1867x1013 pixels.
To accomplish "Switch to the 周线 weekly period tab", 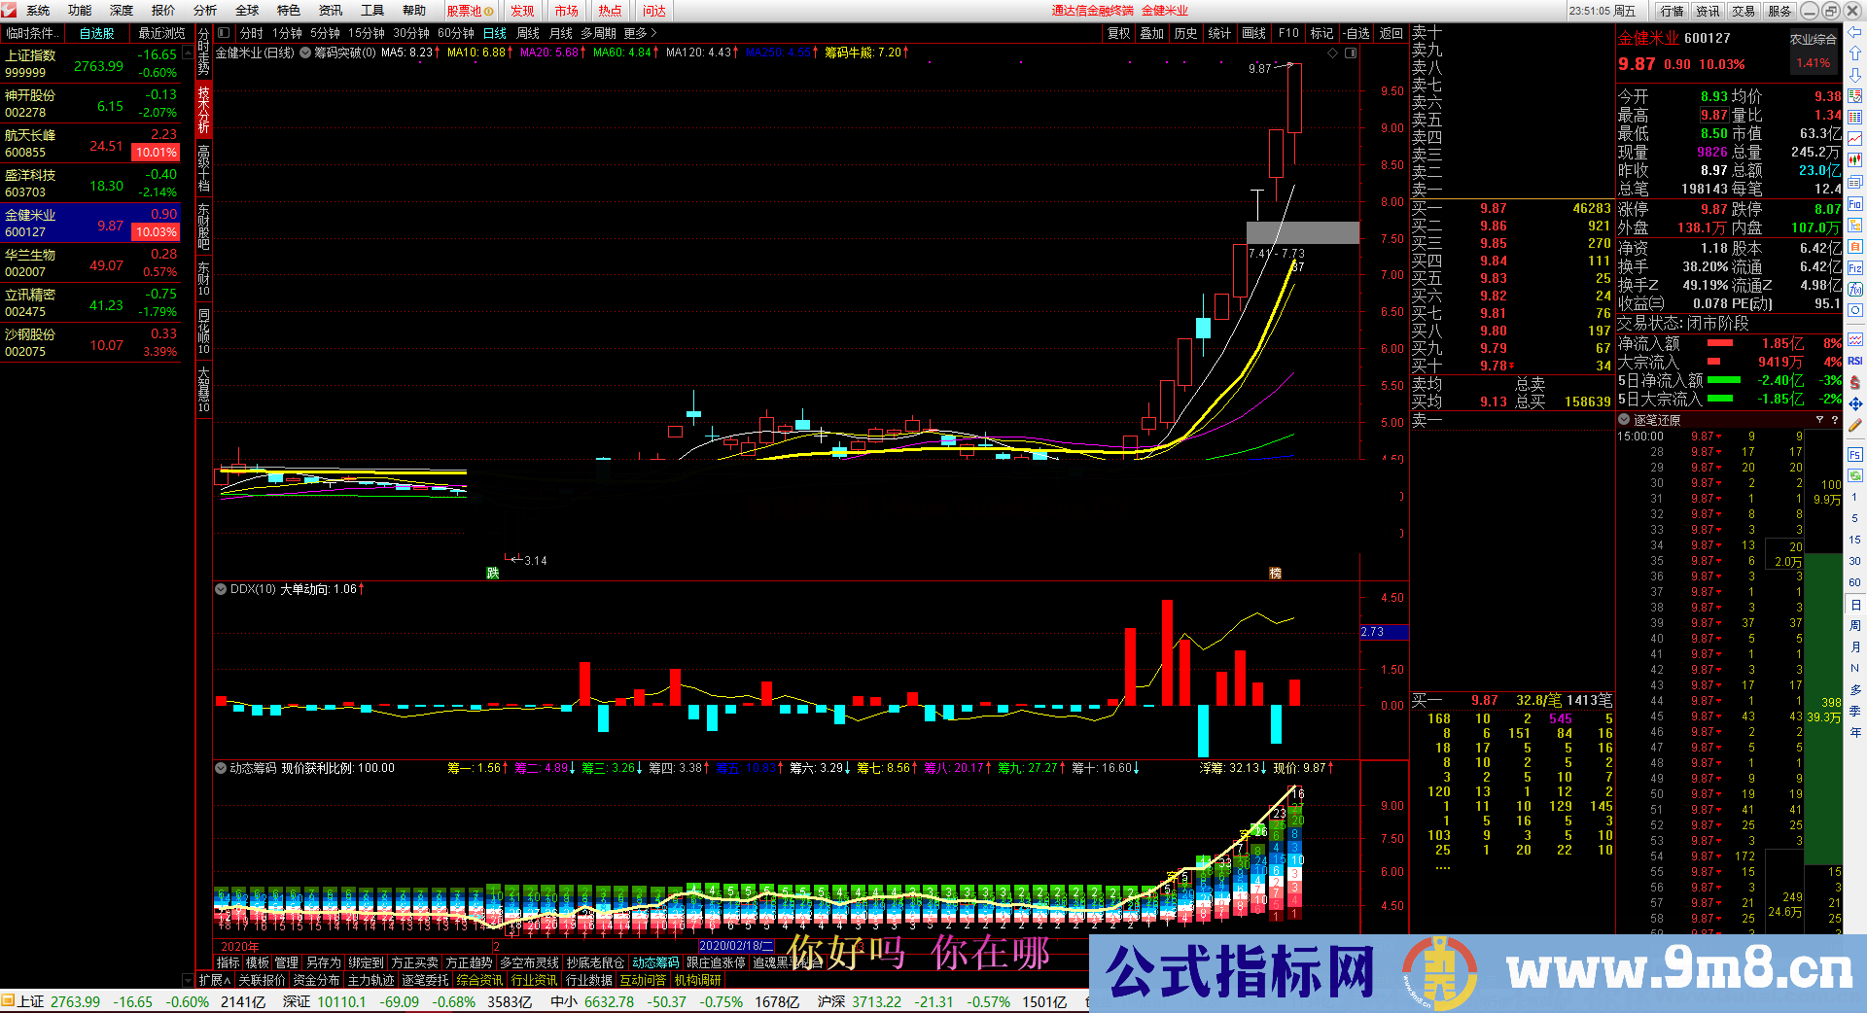I will (528, 33).
